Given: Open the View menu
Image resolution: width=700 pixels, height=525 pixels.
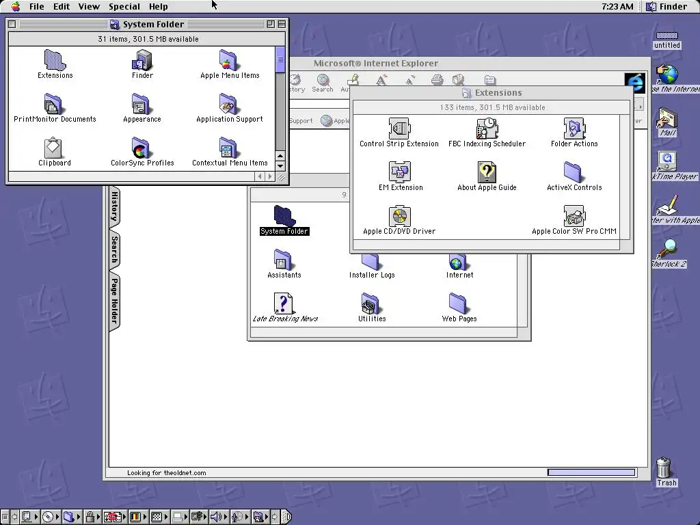Looking at the screenshot, I should coord(89,7).
